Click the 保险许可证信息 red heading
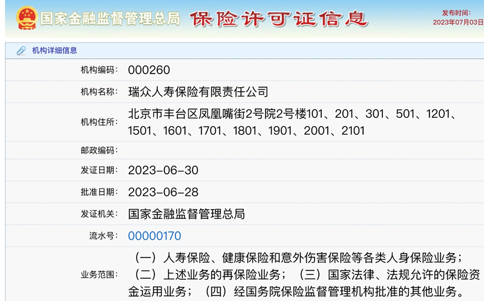 (x=279, y=19)
